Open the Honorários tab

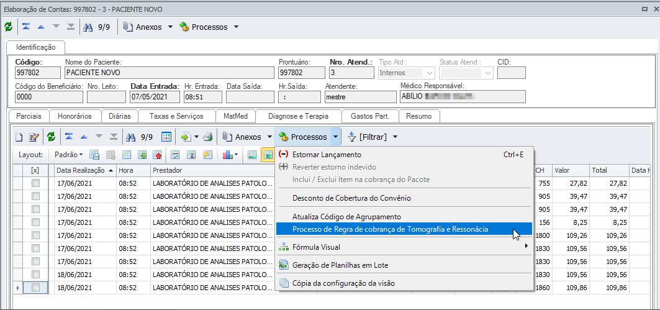(76, 116)
